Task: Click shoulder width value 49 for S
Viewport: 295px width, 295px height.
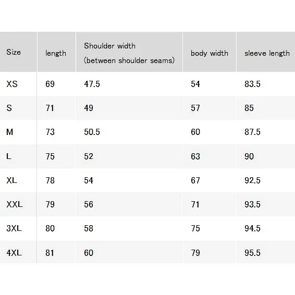Action: coord(89,108)
